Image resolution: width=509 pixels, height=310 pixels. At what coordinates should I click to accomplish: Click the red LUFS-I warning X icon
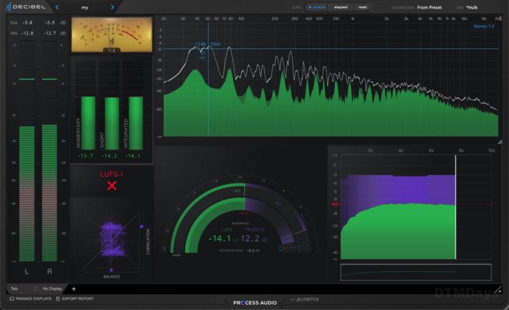112,185
